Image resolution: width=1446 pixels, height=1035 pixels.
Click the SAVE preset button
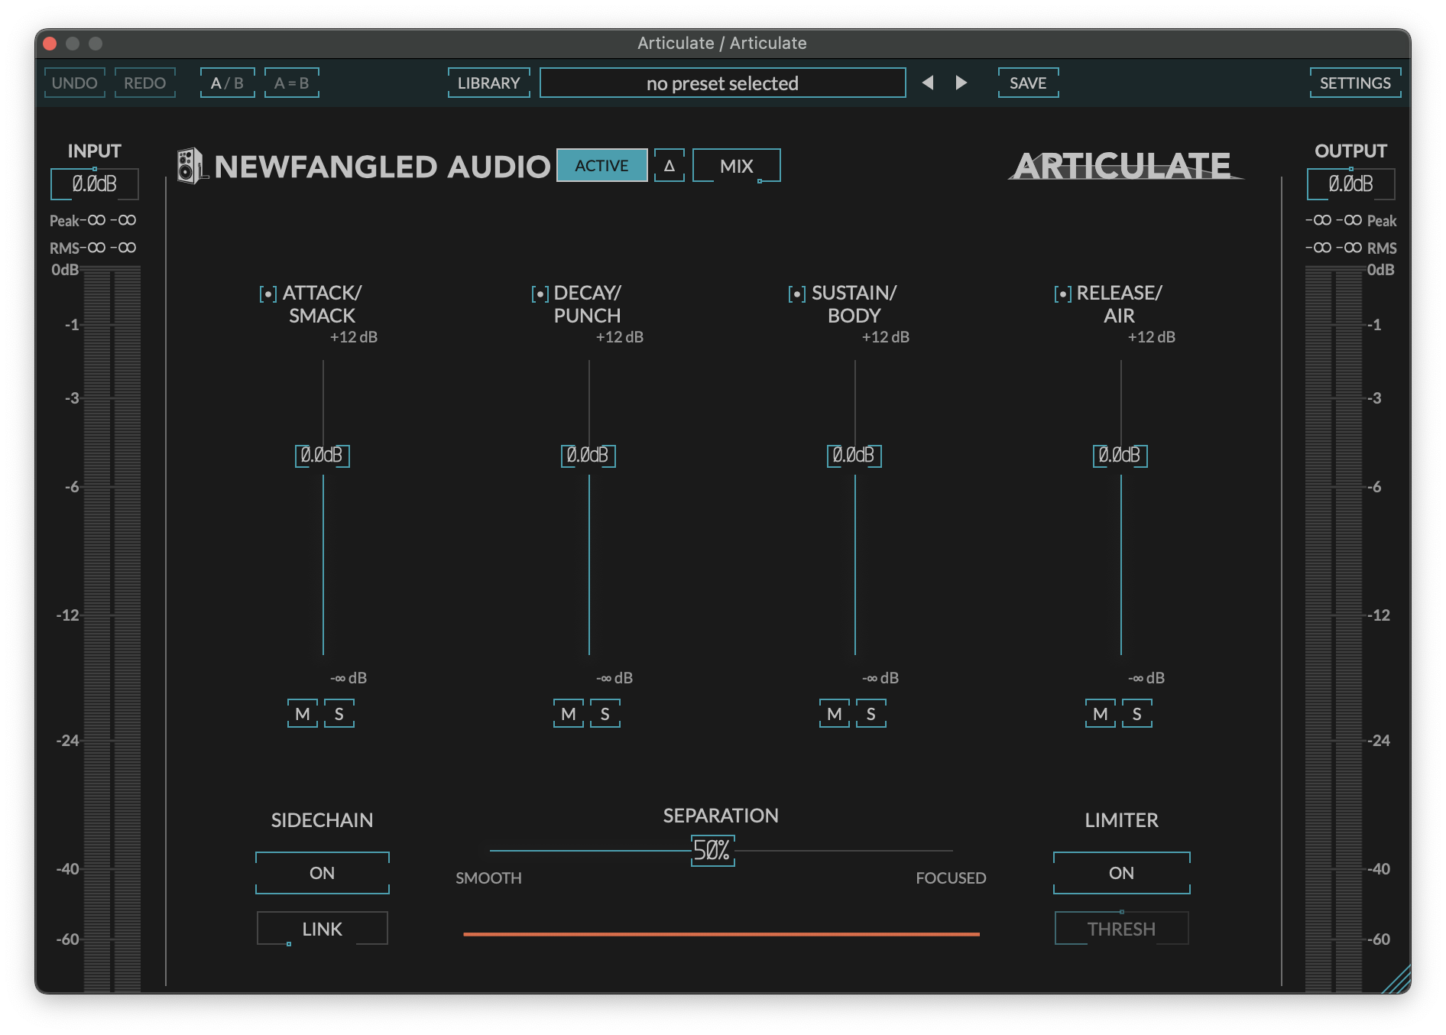tap(1027, 83)
